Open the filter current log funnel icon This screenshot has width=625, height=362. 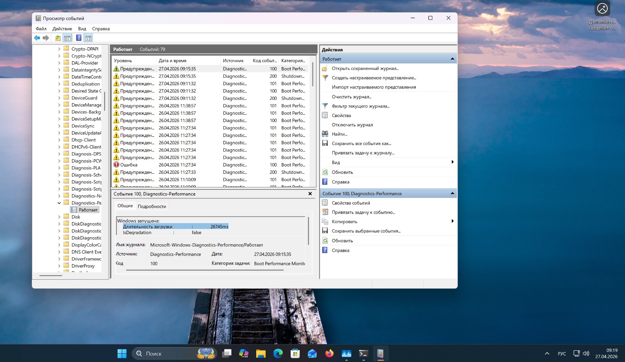pyautogui.click(x=325, y=106)
